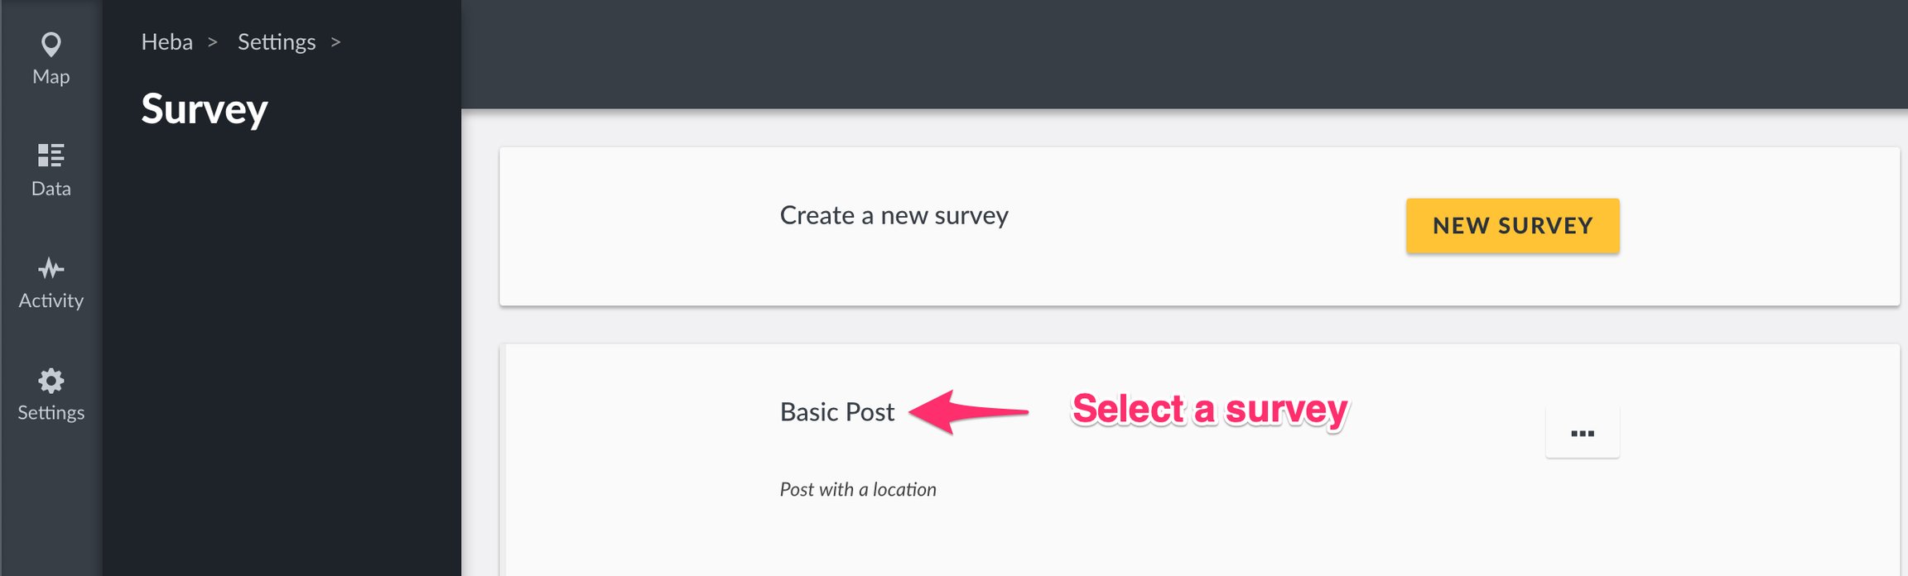Click 'Post with a location' description
Viewport: 1908px width, 576px height.
(858, 489)
